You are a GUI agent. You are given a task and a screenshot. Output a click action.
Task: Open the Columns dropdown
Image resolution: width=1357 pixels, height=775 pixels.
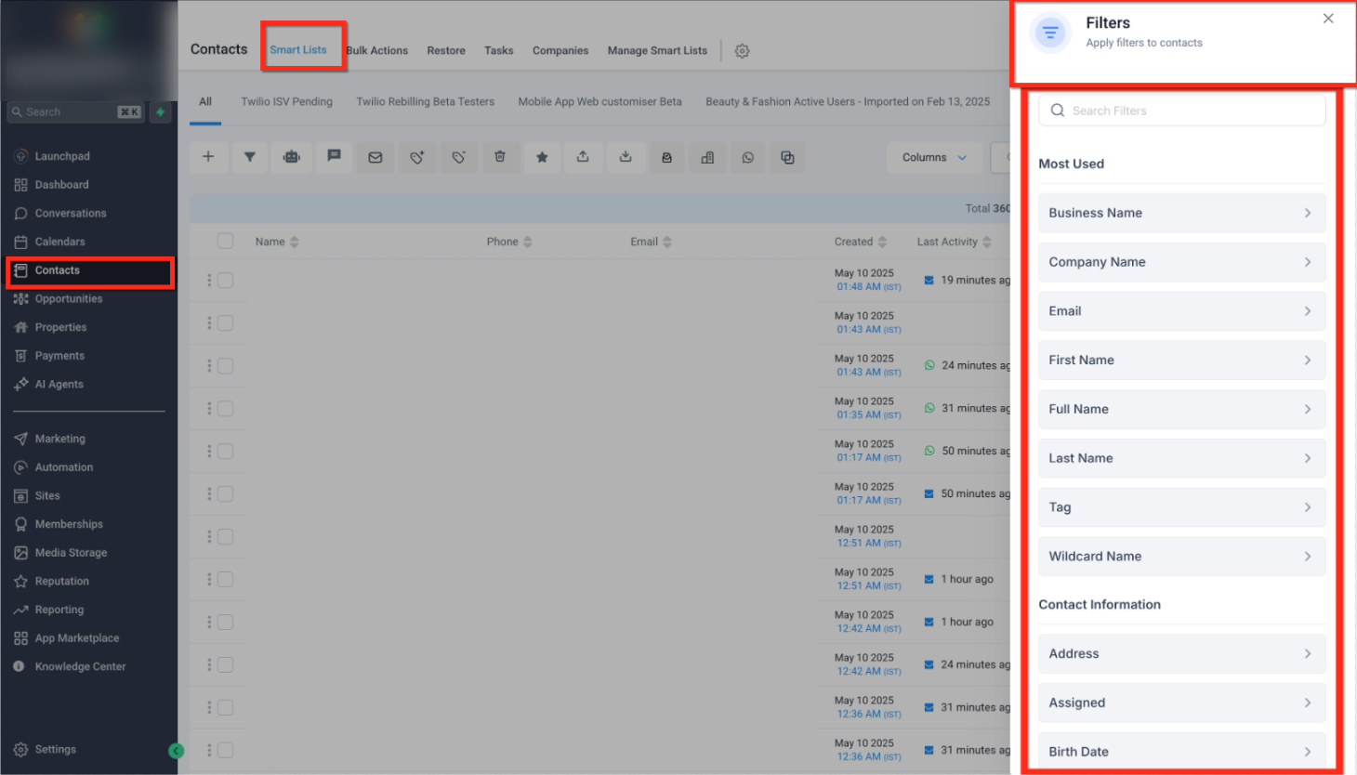[933, 157]
